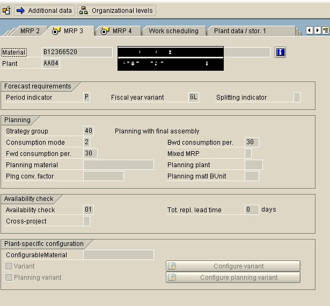Click the Strategy group field 40
The height and width of the screenshot is (306, 330).
pos(89,131)
